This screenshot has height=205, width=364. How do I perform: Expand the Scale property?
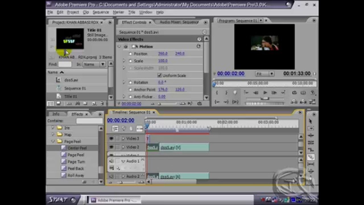click(x=124, y=61)
